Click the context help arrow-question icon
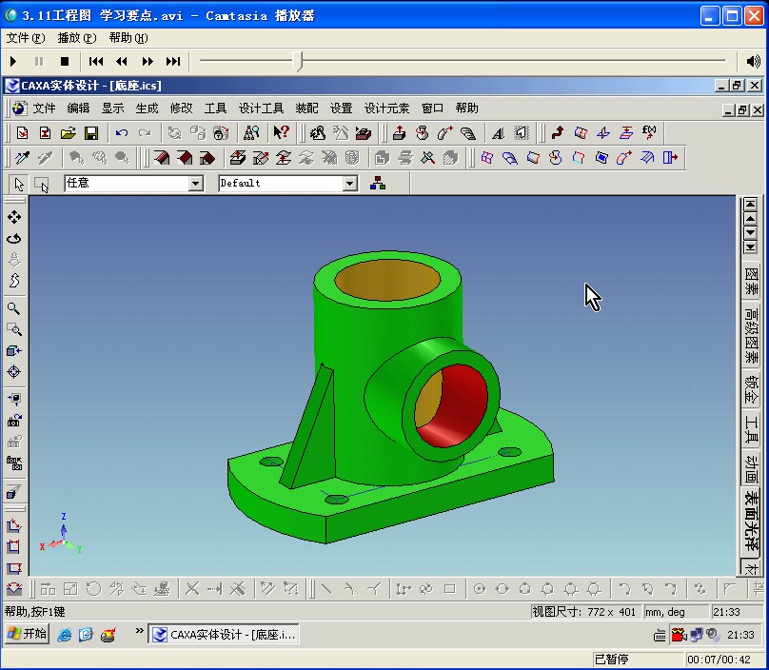The image size is (769, 670). (x=281, y=132)
